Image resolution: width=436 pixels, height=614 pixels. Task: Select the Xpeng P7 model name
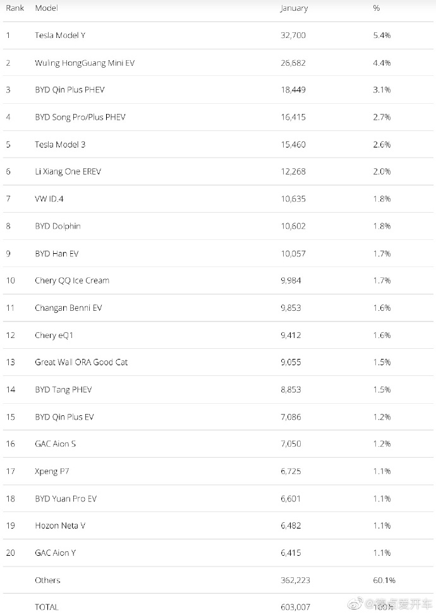coord(52,471)
